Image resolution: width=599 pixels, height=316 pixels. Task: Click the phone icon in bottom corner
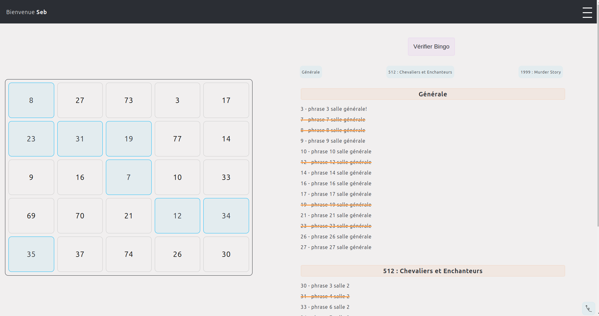589,309
